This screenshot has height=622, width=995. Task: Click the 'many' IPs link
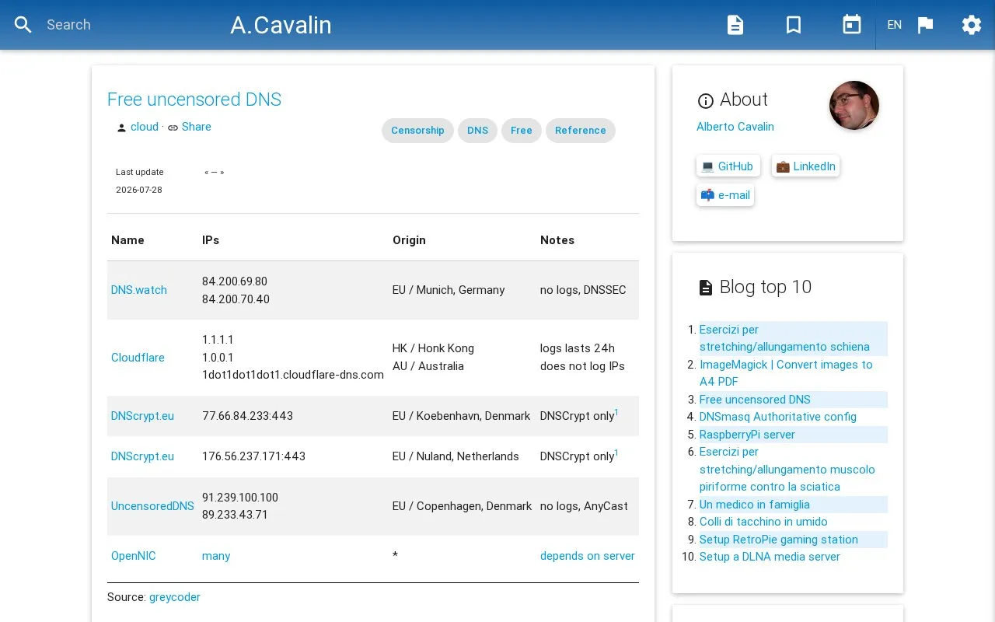click(216, 556)
